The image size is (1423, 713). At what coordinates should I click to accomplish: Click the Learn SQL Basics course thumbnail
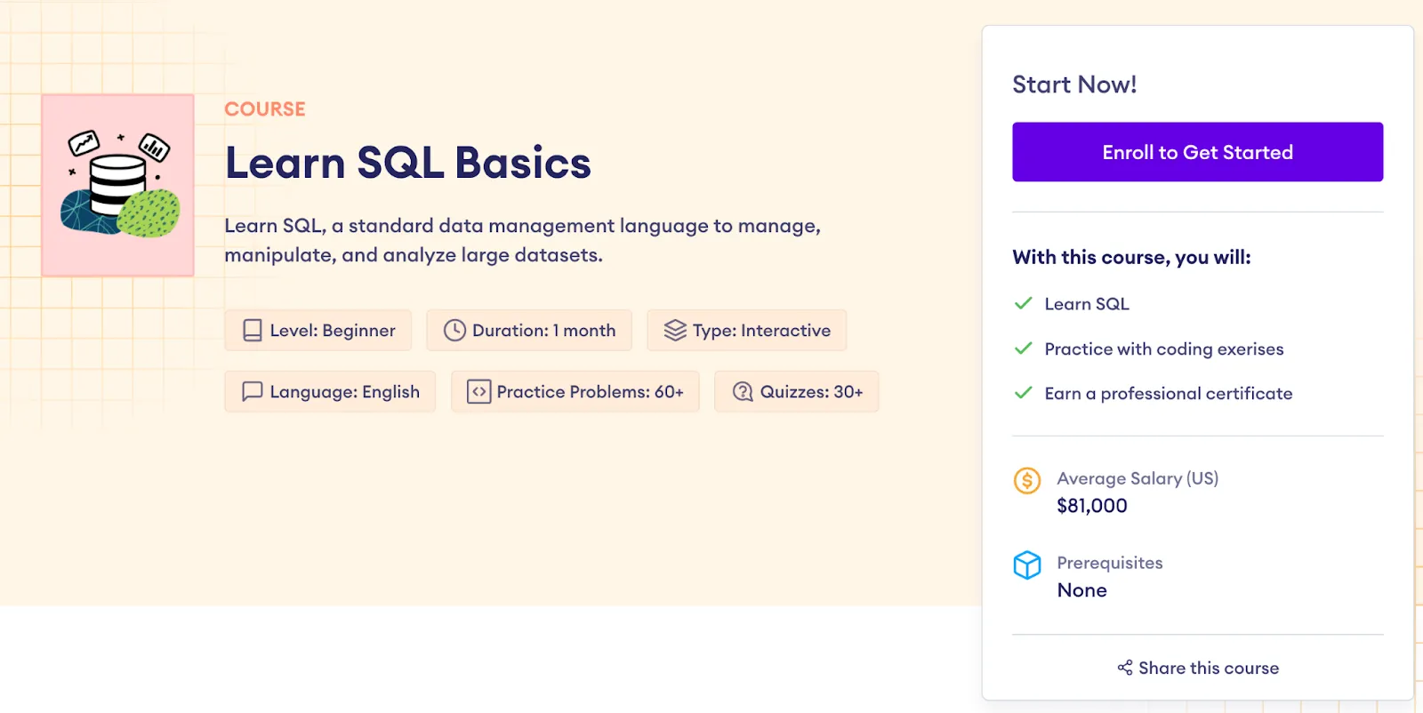(x=118, y=185)
